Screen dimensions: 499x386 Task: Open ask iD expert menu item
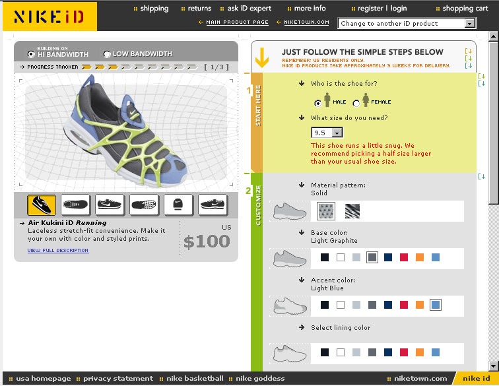pyautogui.click(x=249, y=9)
